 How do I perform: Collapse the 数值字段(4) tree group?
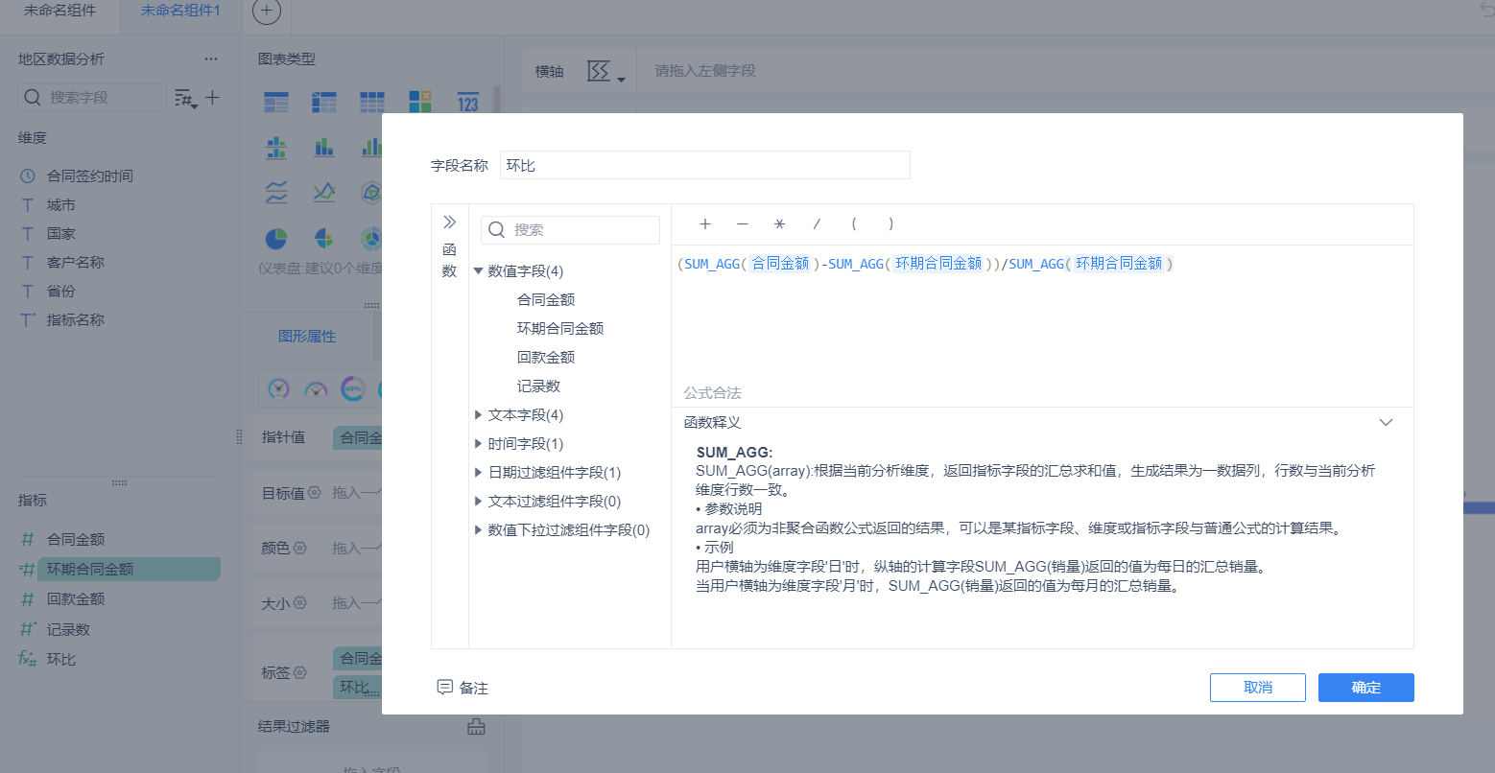(478, 271)
